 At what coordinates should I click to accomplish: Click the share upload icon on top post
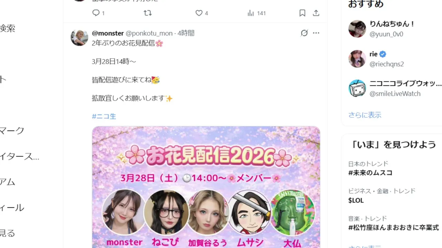tap(316, 13)
